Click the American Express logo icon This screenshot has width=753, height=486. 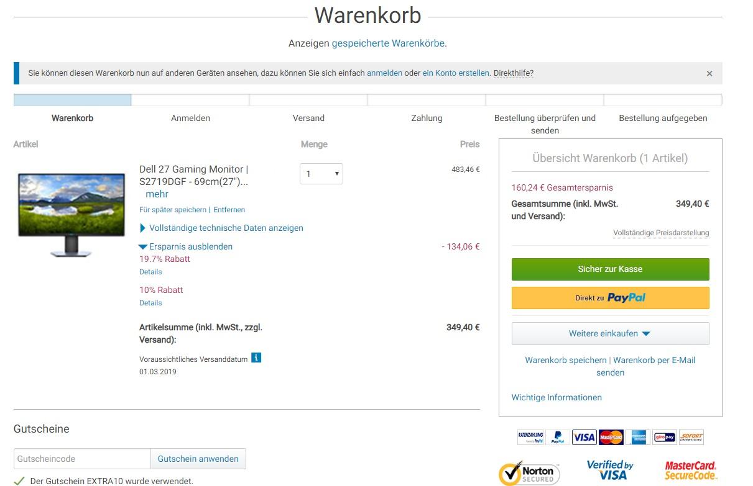coord(638,438)
